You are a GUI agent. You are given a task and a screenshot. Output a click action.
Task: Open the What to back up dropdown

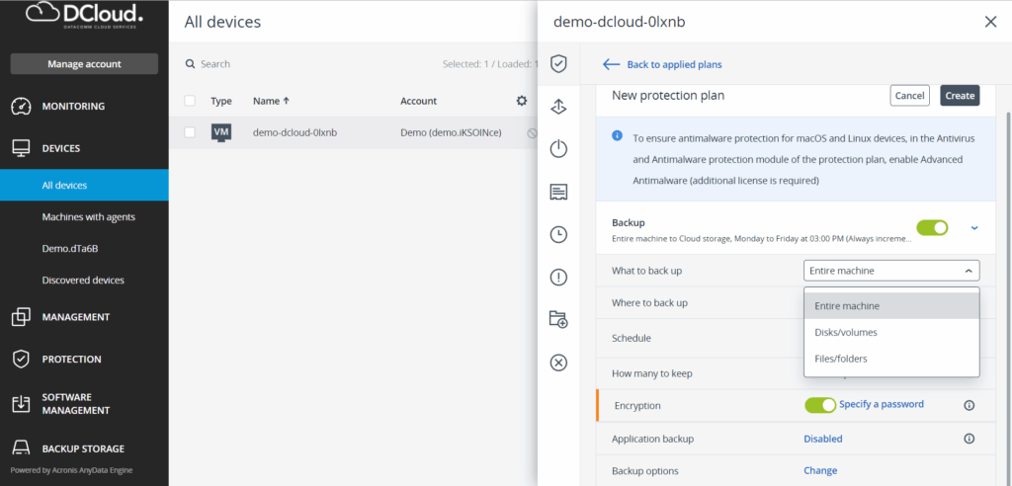(x=890, y=271)
